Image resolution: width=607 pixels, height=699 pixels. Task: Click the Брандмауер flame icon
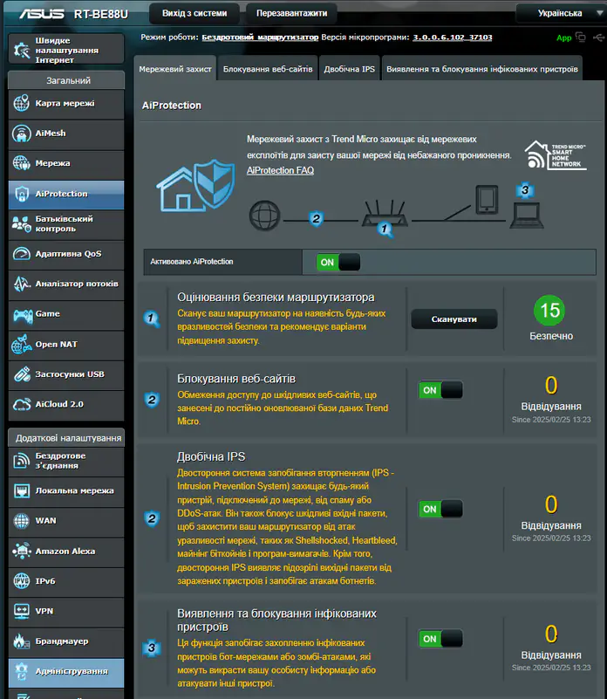coord(20,641)
